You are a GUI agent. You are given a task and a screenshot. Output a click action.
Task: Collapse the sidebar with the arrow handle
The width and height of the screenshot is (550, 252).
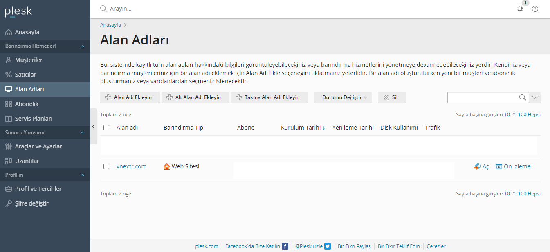click(93, 126)
